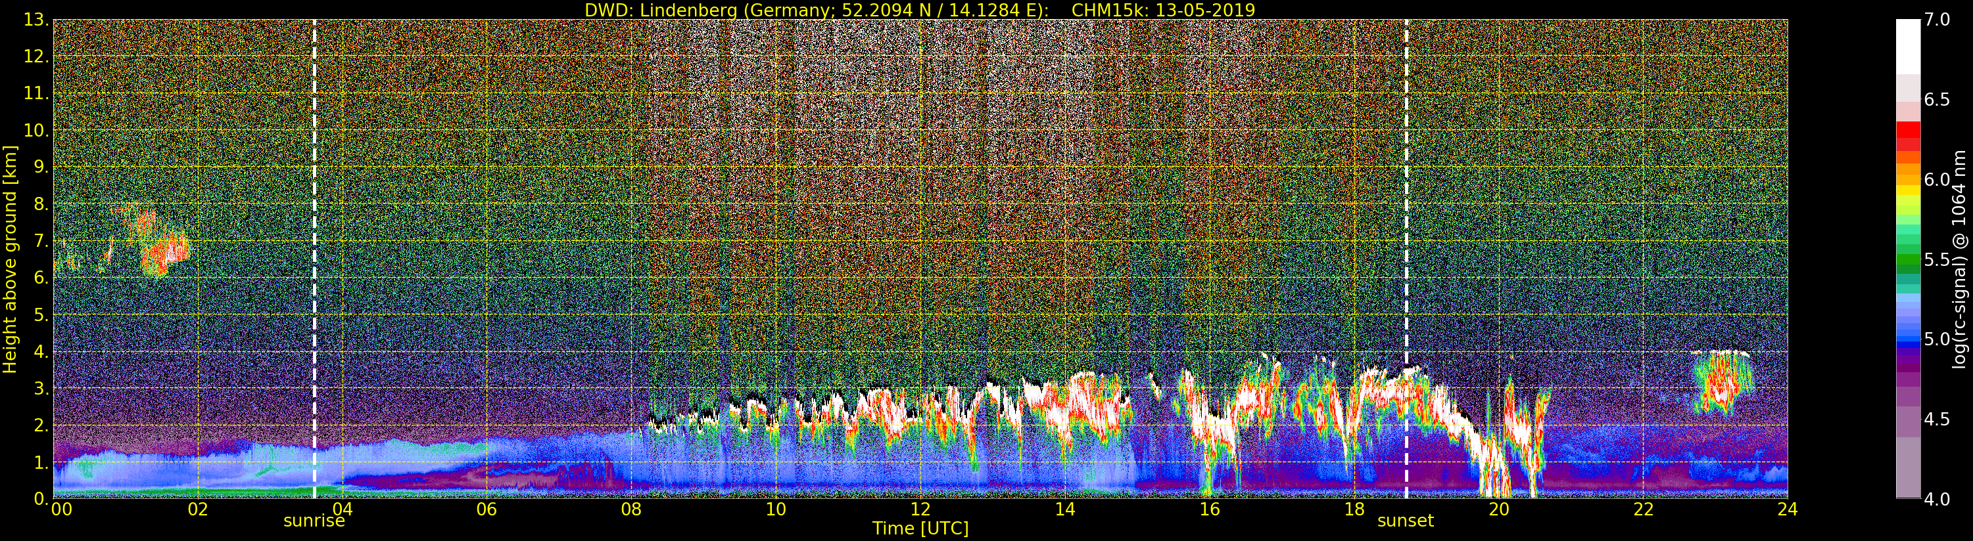Viewport: 1973px width, 541px height.
Task: Click the height axis tick label 10.
Action: click(x=36, y=130)
